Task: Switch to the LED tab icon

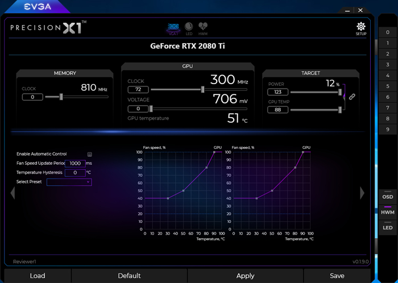Action: [189, 28]
